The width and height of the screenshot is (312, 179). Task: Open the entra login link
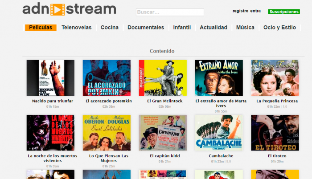[x=255, y=11]
